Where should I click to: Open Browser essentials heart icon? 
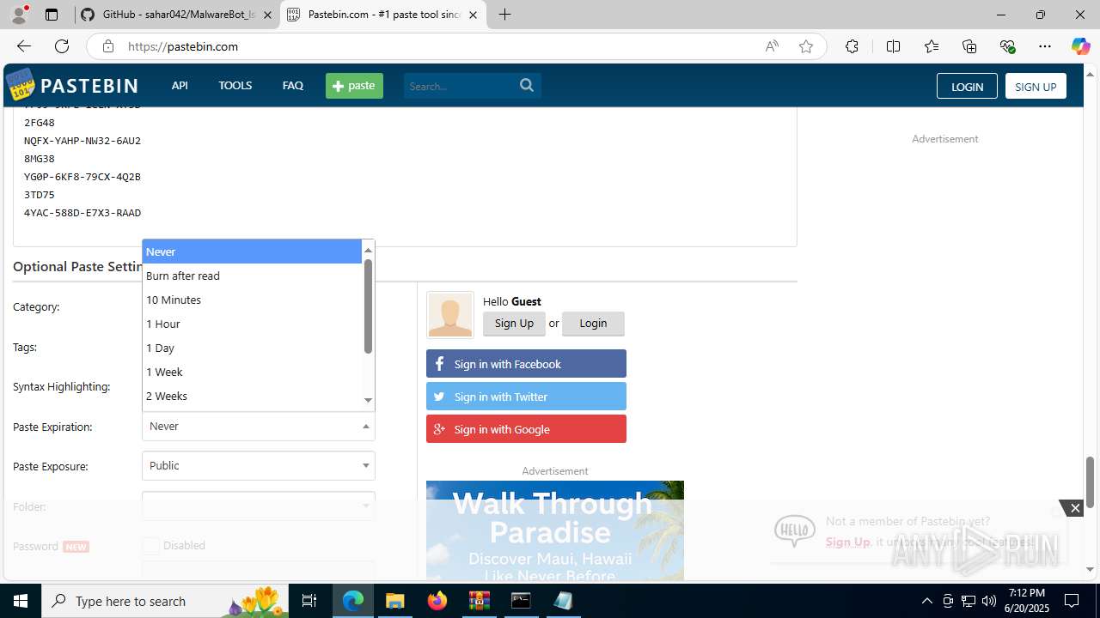[x=1007, y=46]
